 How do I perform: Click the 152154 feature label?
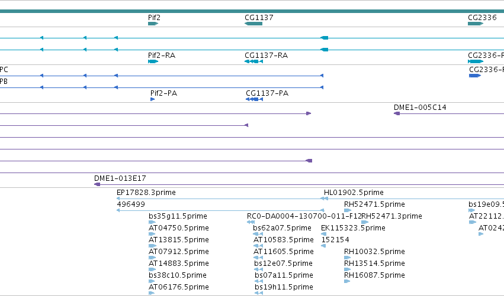click(335, 240)
